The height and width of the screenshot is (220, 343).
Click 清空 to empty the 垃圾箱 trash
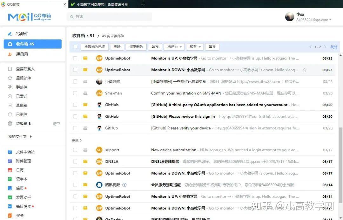[57, 123]
